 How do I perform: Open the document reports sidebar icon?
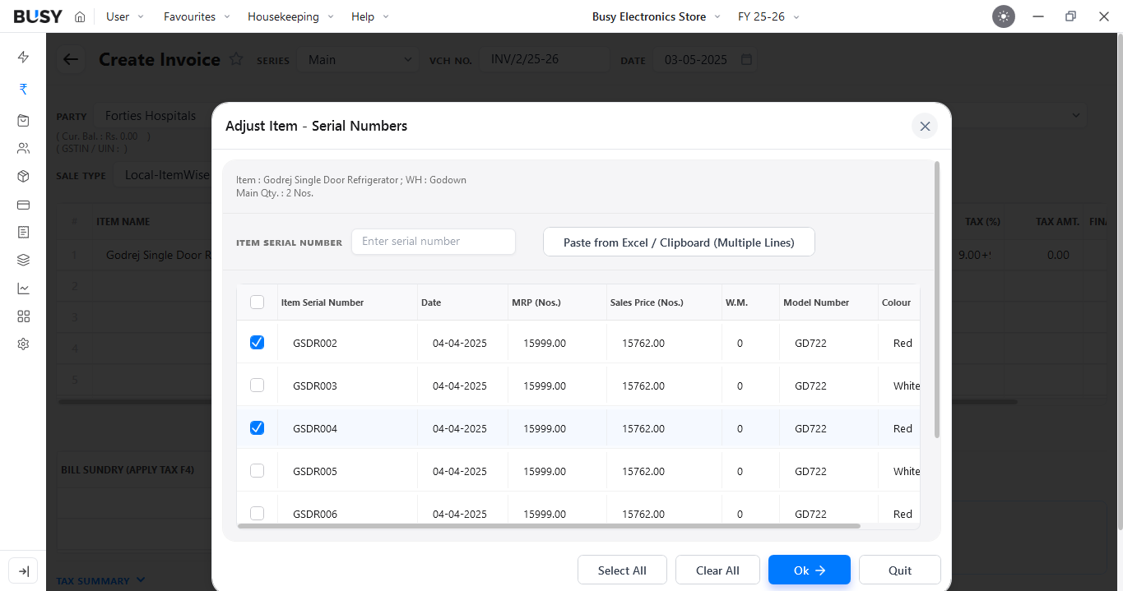[x=23, y=233]
